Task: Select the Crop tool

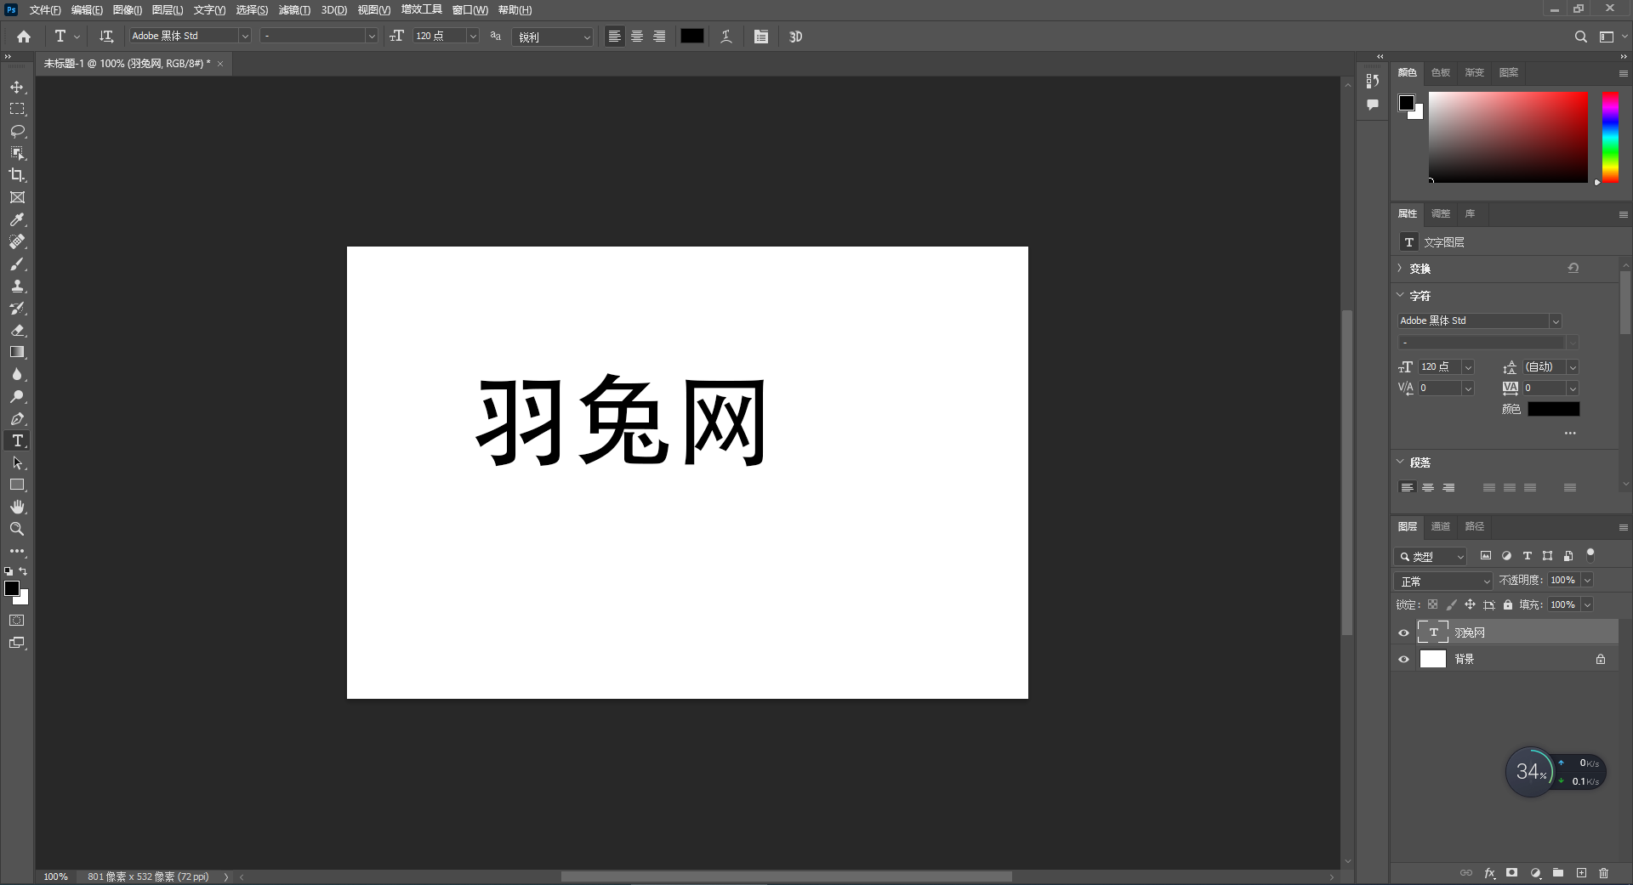Action: 17,175
